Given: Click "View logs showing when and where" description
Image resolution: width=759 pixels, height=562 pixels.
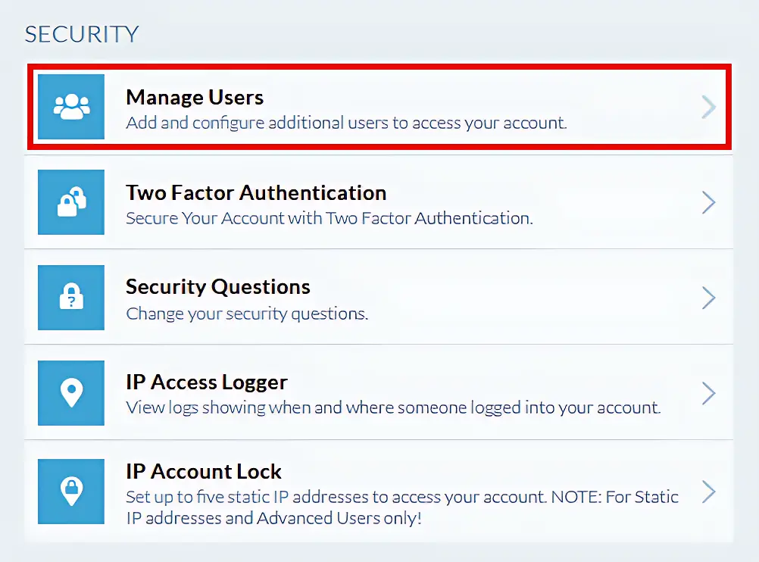Looking at the screenshot, I should [393, 408].
